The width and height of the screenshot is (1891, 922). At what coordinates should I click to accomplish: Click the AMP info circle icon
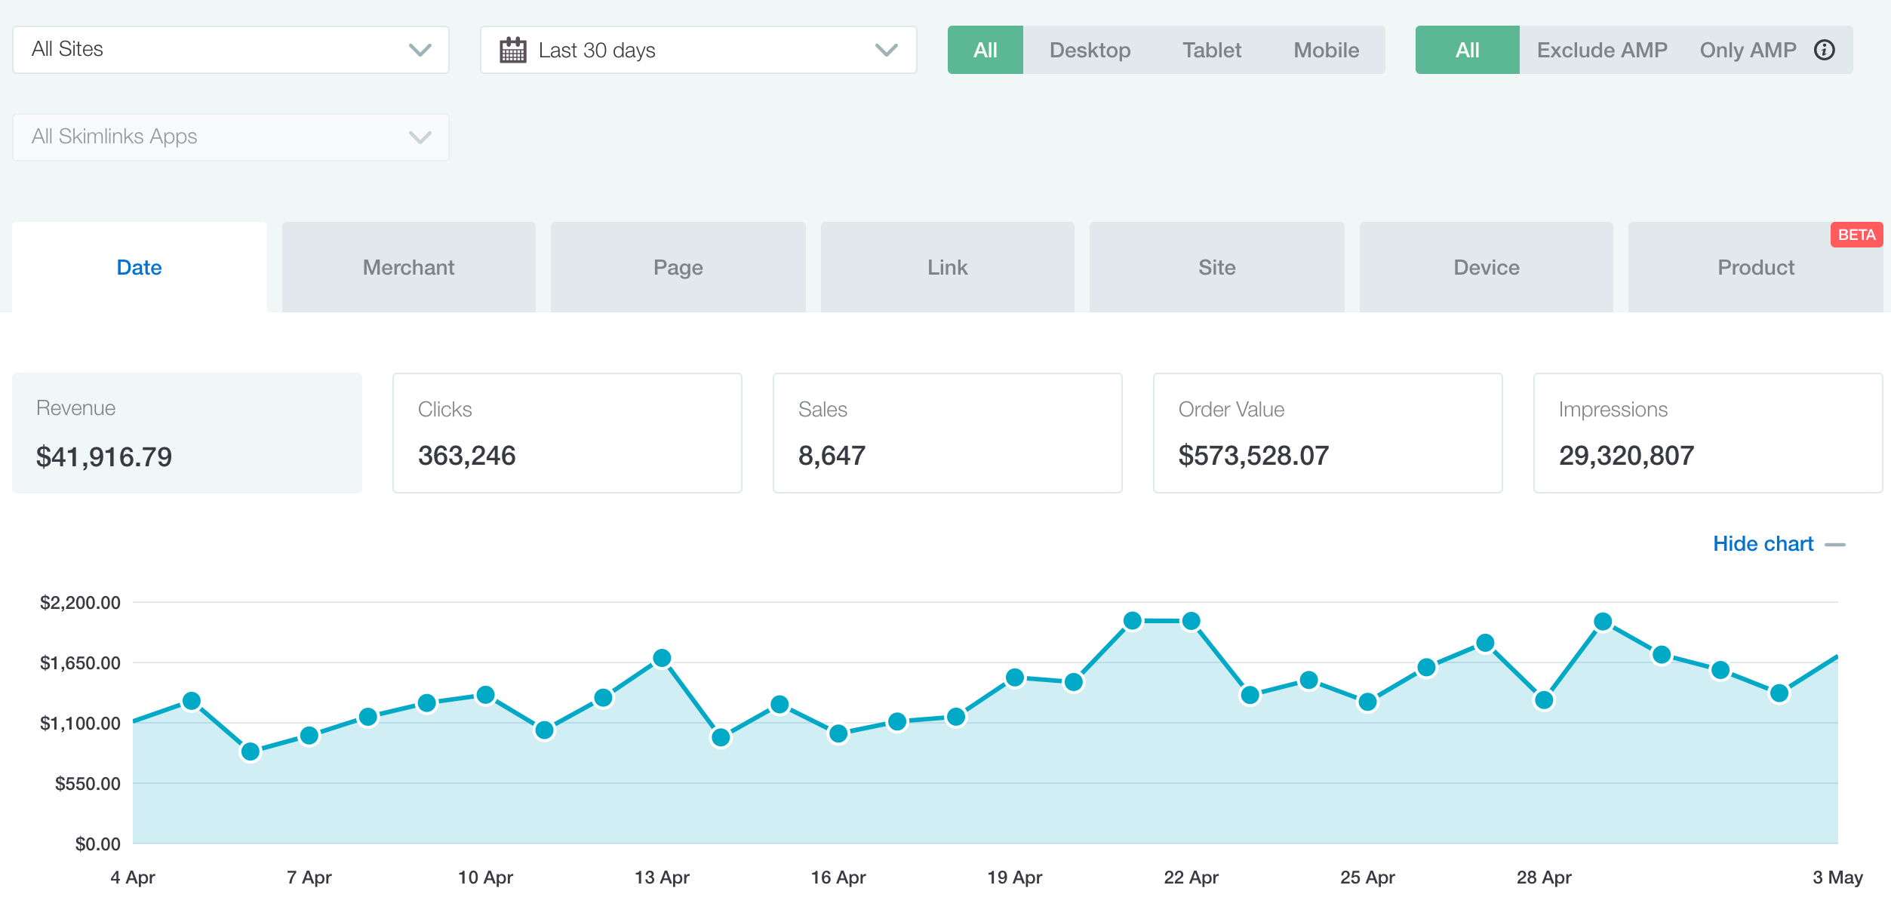pyautogui.click(x=1824, y=50)
